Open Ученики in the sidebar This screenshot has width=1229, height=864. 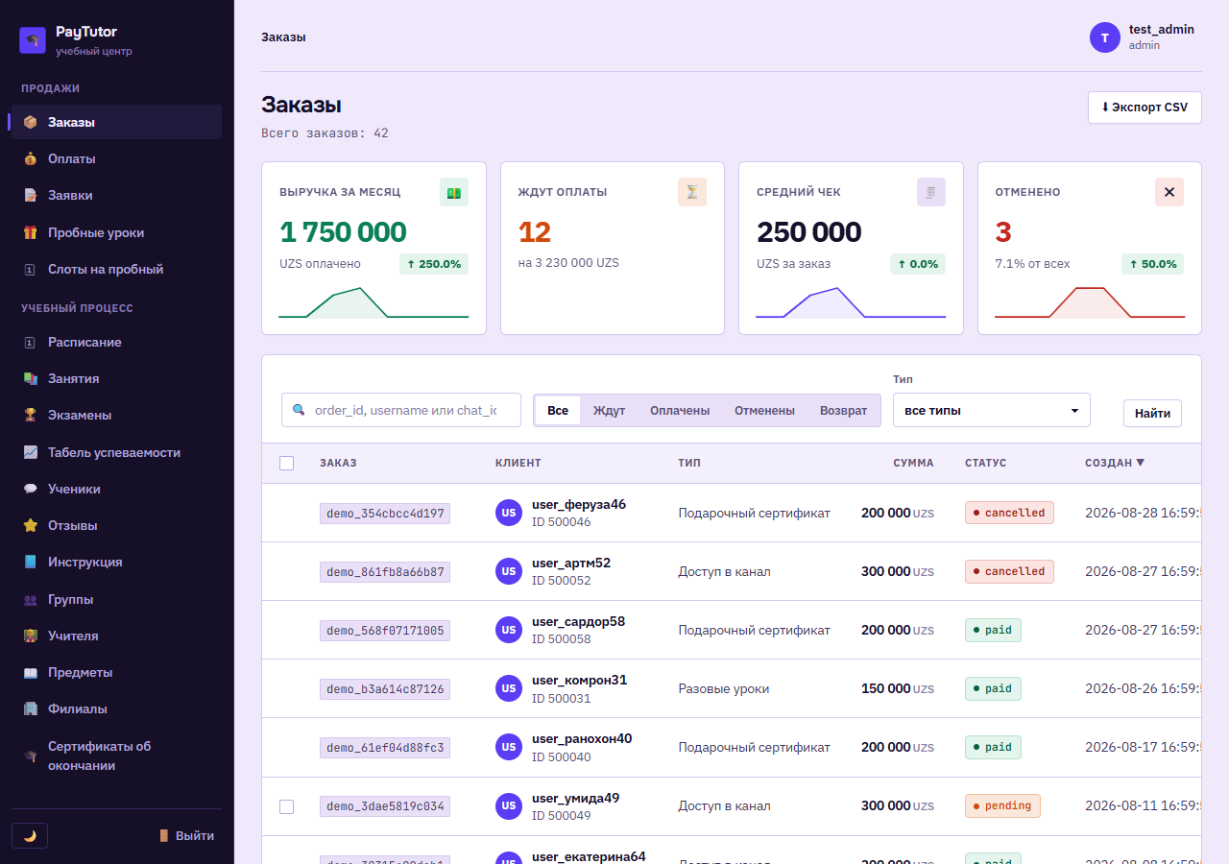(116, 489)
